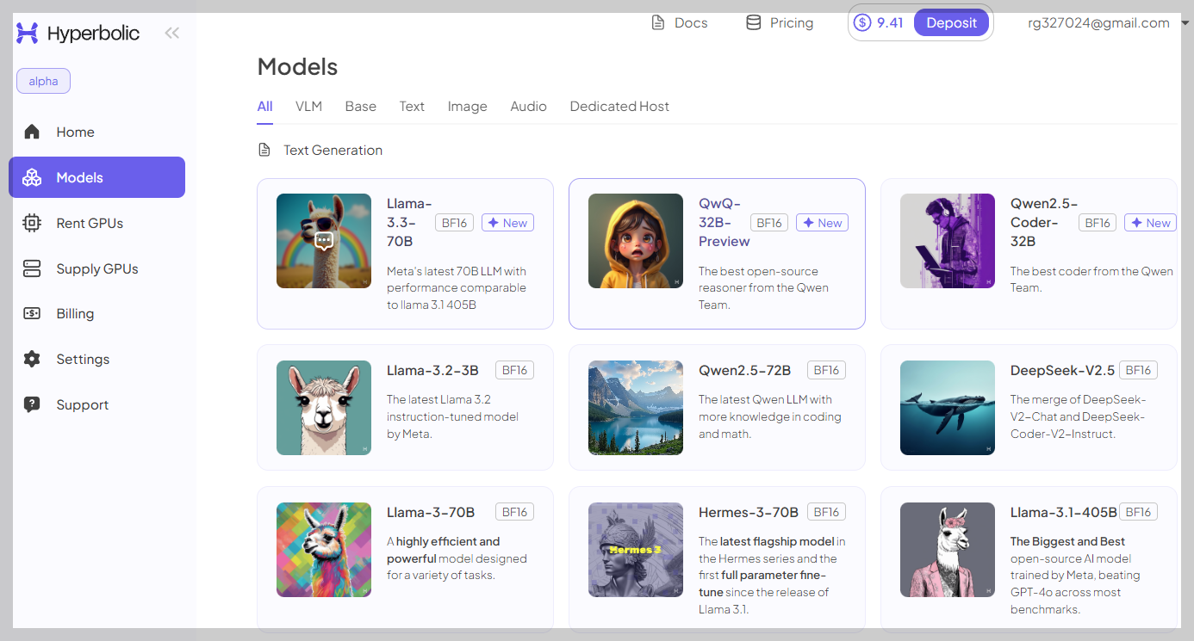Select the All tab
Image resolution: width=1194 pixels, height=641 pixels.
click(264, 107)
